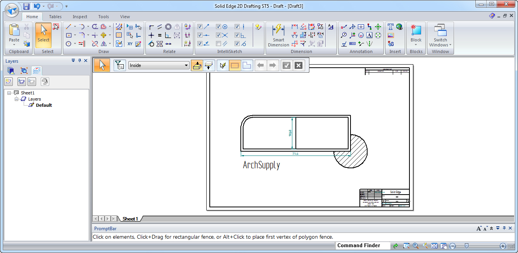Click the Insert Image icon
Image resolution: width=518 pixels, height=253 pixels.
[x=390, y=35]
